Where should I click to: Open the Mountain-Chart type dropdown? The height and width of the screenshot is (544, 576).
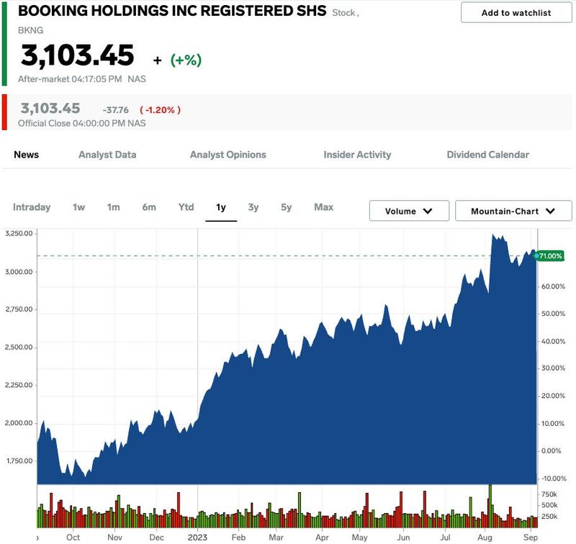point(513,211)
